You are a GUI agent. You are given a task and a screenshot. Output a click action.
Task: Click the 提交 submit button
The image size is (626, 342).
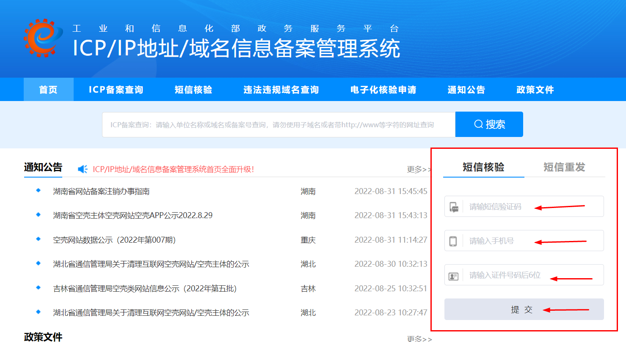(524, 309)
